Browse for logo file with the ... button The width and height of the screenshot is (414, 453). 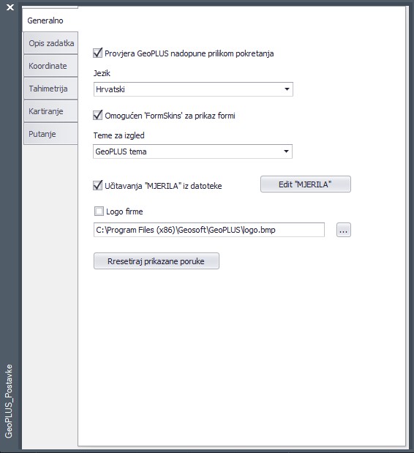344,230
